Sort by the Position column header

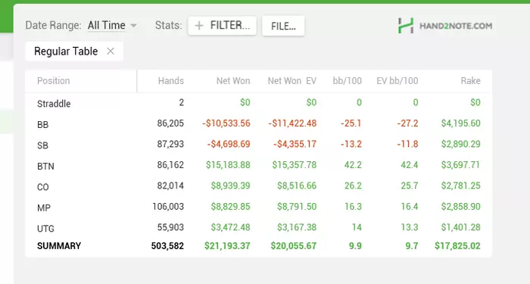coord(54,81)
